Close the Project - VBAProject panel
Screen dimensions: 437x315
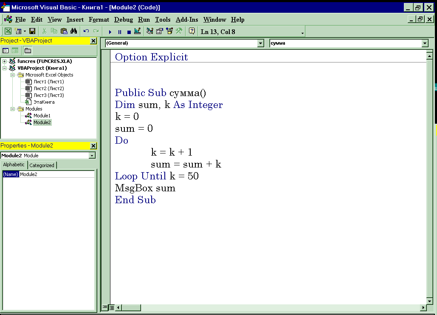pos(93,41)
